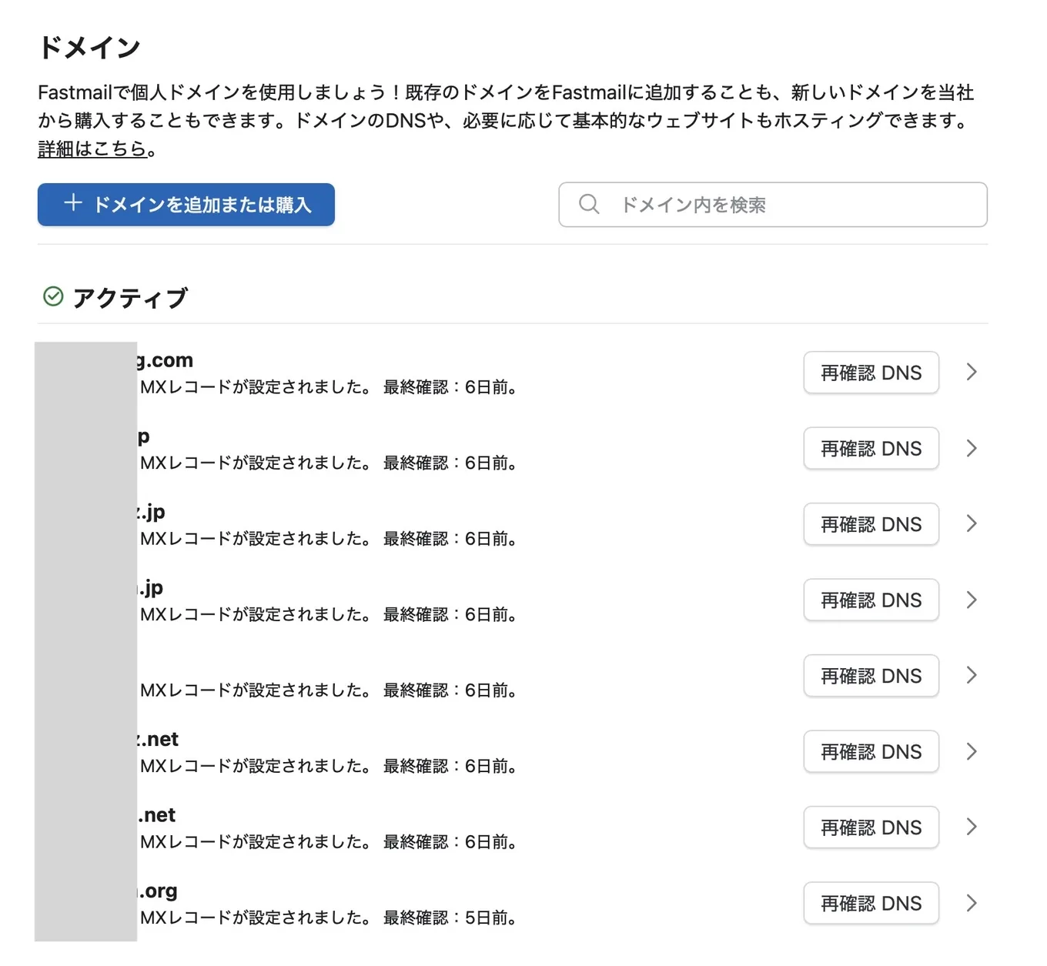
Task: Open the .org domain row chevron
Action: [x=972, y=903]
